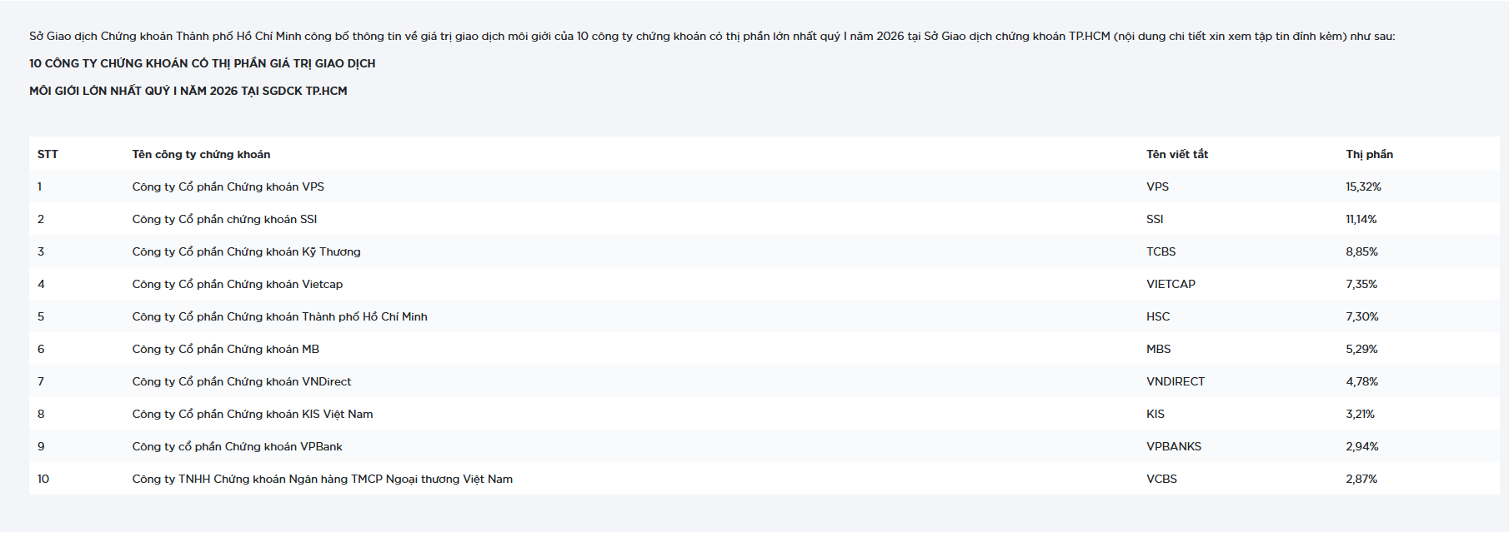Click the 15,32% market share value
This screenshot has height=537, width=1509.
point(1363,186)
